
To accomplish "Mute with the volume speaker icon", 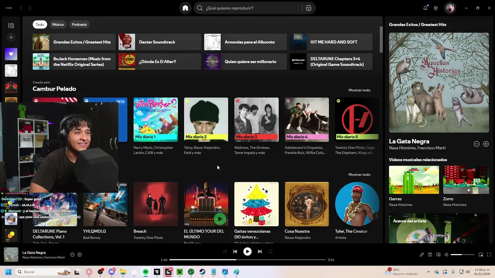I will pos(446,254).
